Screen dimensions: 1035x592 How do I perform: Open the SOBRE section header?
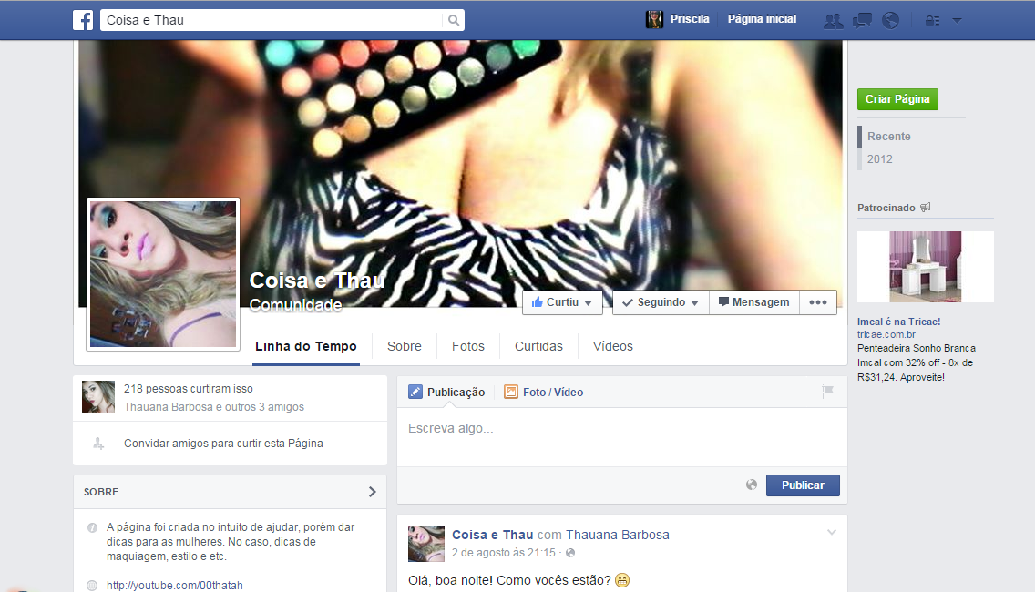click(x=230, y=492)
